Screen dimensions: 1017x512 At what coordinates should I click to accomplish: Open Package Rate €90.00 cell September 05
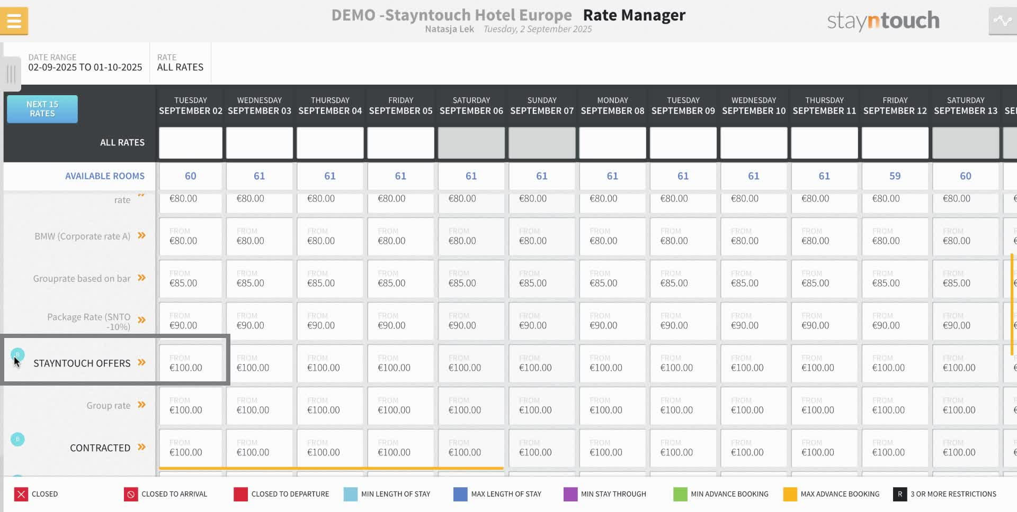point(400,321)
